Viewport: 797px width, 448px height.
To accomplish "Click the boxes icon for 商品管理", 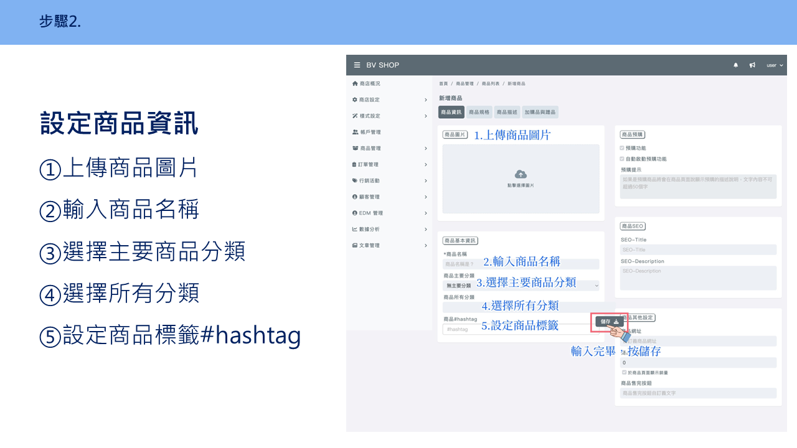I will point(355,148).
